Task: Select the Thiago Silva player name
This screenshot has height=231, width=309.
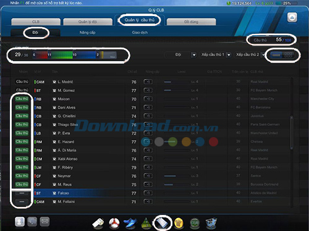Action: point(67,125)
